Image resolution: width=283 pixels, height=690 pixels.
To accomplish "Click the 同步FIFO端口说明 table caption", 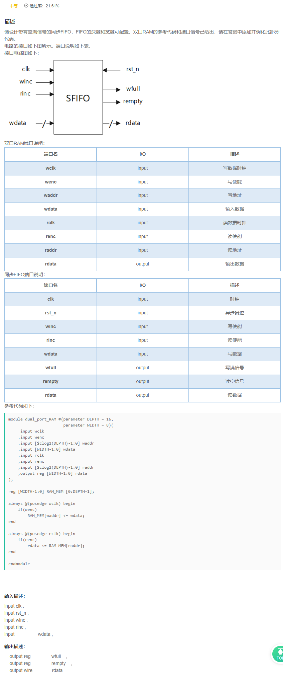I will point(25,275).
